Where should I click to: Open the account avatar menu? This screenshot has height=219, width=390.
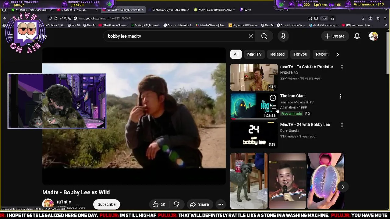pyautogui.click(x=373, y=36)
